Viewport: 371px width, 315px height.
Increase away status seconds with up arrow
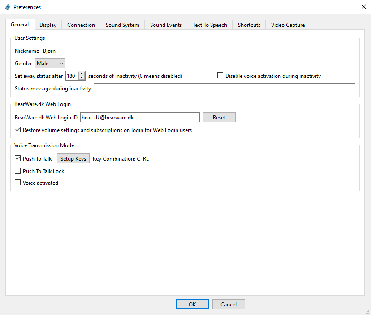(82, 74)
